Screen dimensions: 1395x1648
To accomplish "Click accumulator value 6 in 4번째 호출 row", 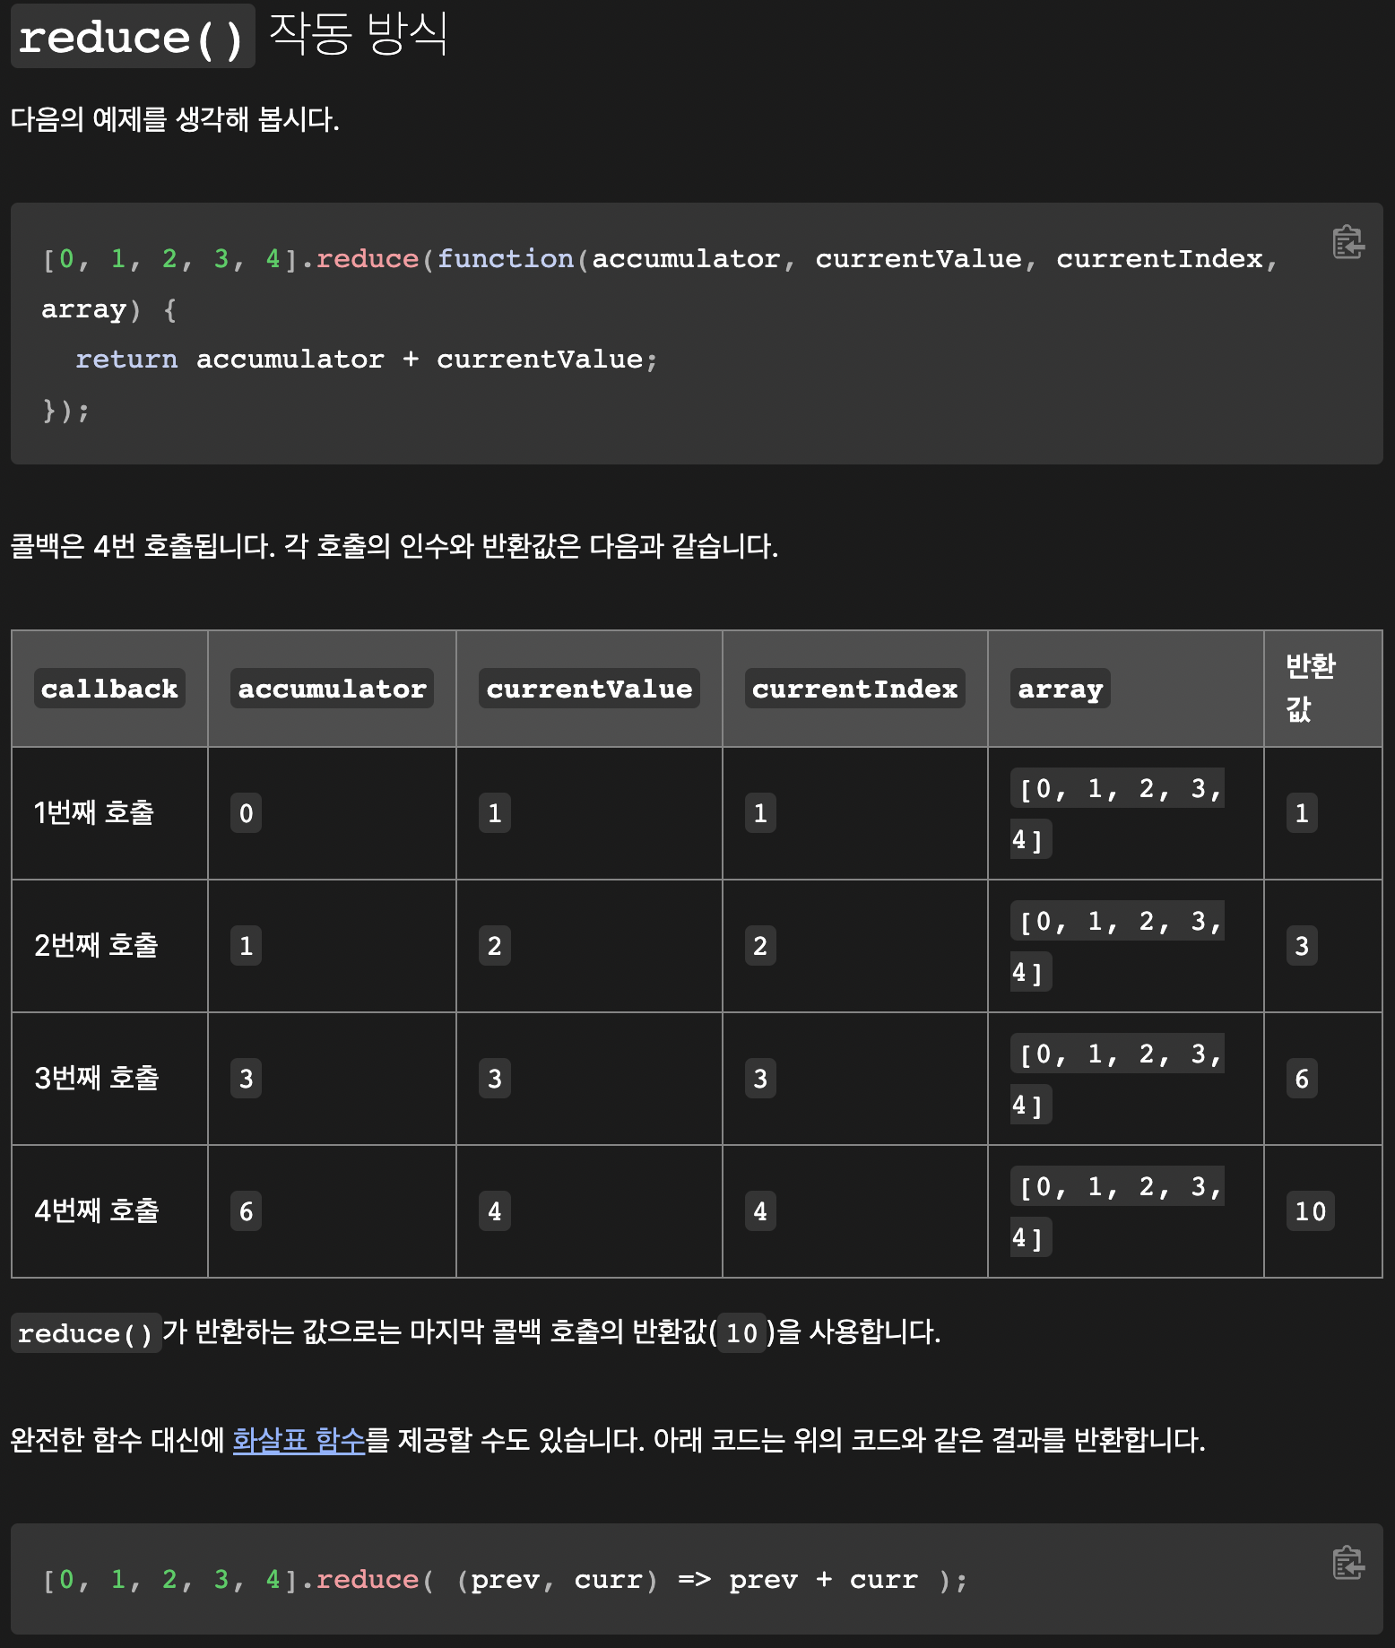I will [x=246, y=1211].
